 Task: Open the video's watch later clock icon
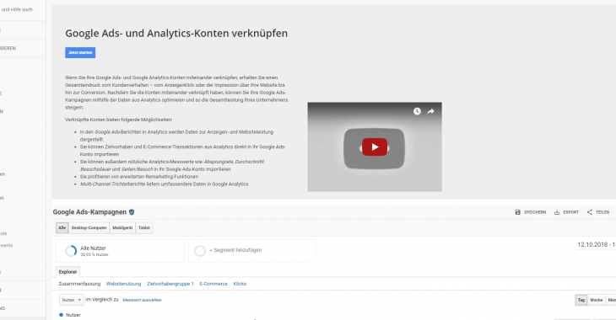[417, 111]
